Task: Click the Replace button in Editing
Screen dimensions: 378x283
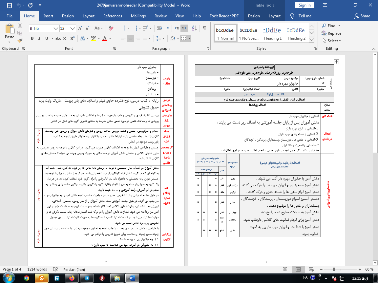Action: pyautogui.click(x=331, y=33)
